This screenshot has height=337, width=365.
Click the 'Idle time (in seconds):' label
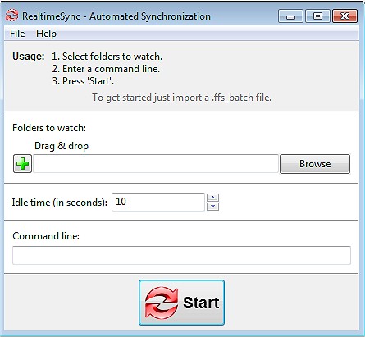60,203
